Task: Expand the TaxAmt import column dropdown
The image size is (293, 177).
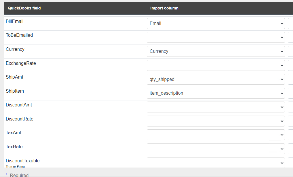Action: pos(216,135)
